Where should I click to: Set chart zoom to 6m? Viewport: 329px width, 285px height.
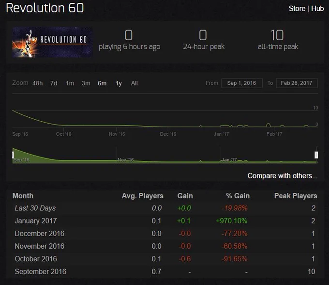point(102,83)
